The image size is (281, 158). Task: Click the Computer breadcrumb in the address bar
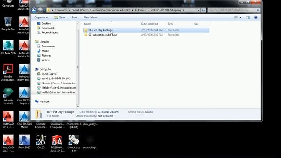(61, 10)
